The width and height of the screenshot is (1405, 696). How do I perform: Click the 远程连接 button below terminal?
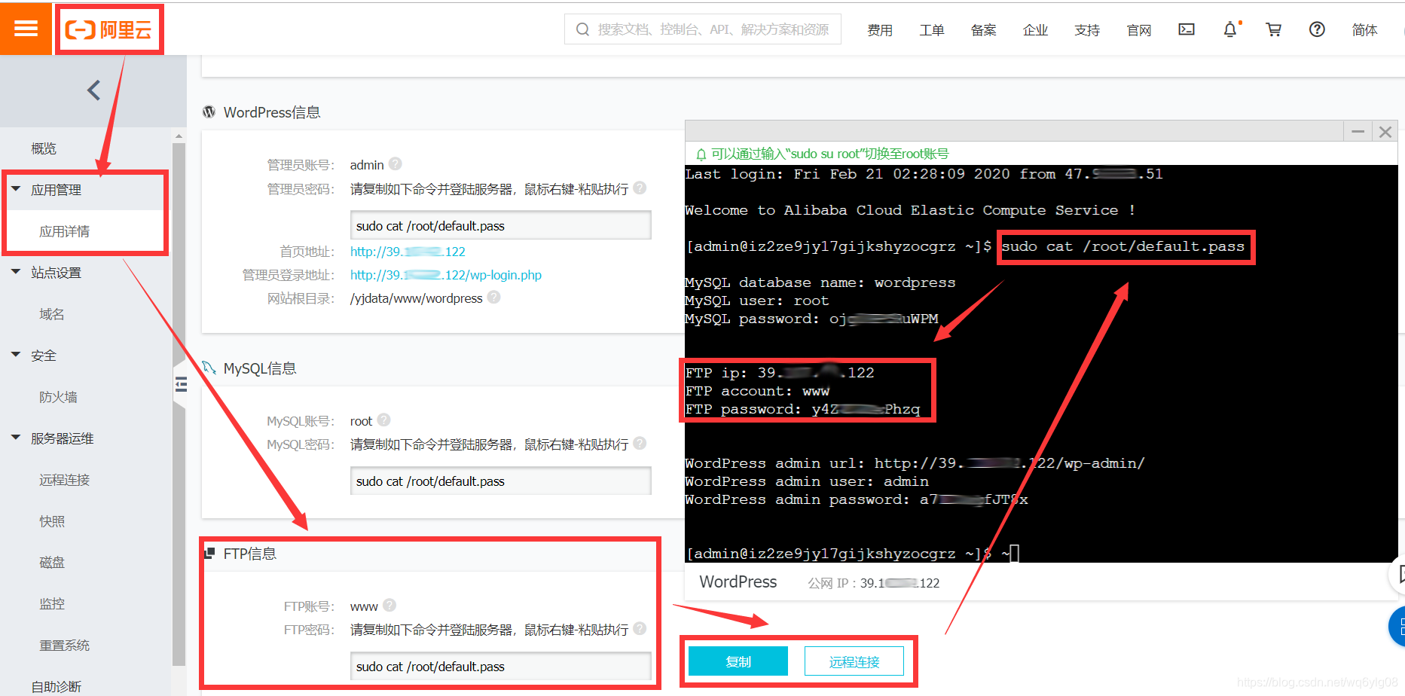point(854,661)
